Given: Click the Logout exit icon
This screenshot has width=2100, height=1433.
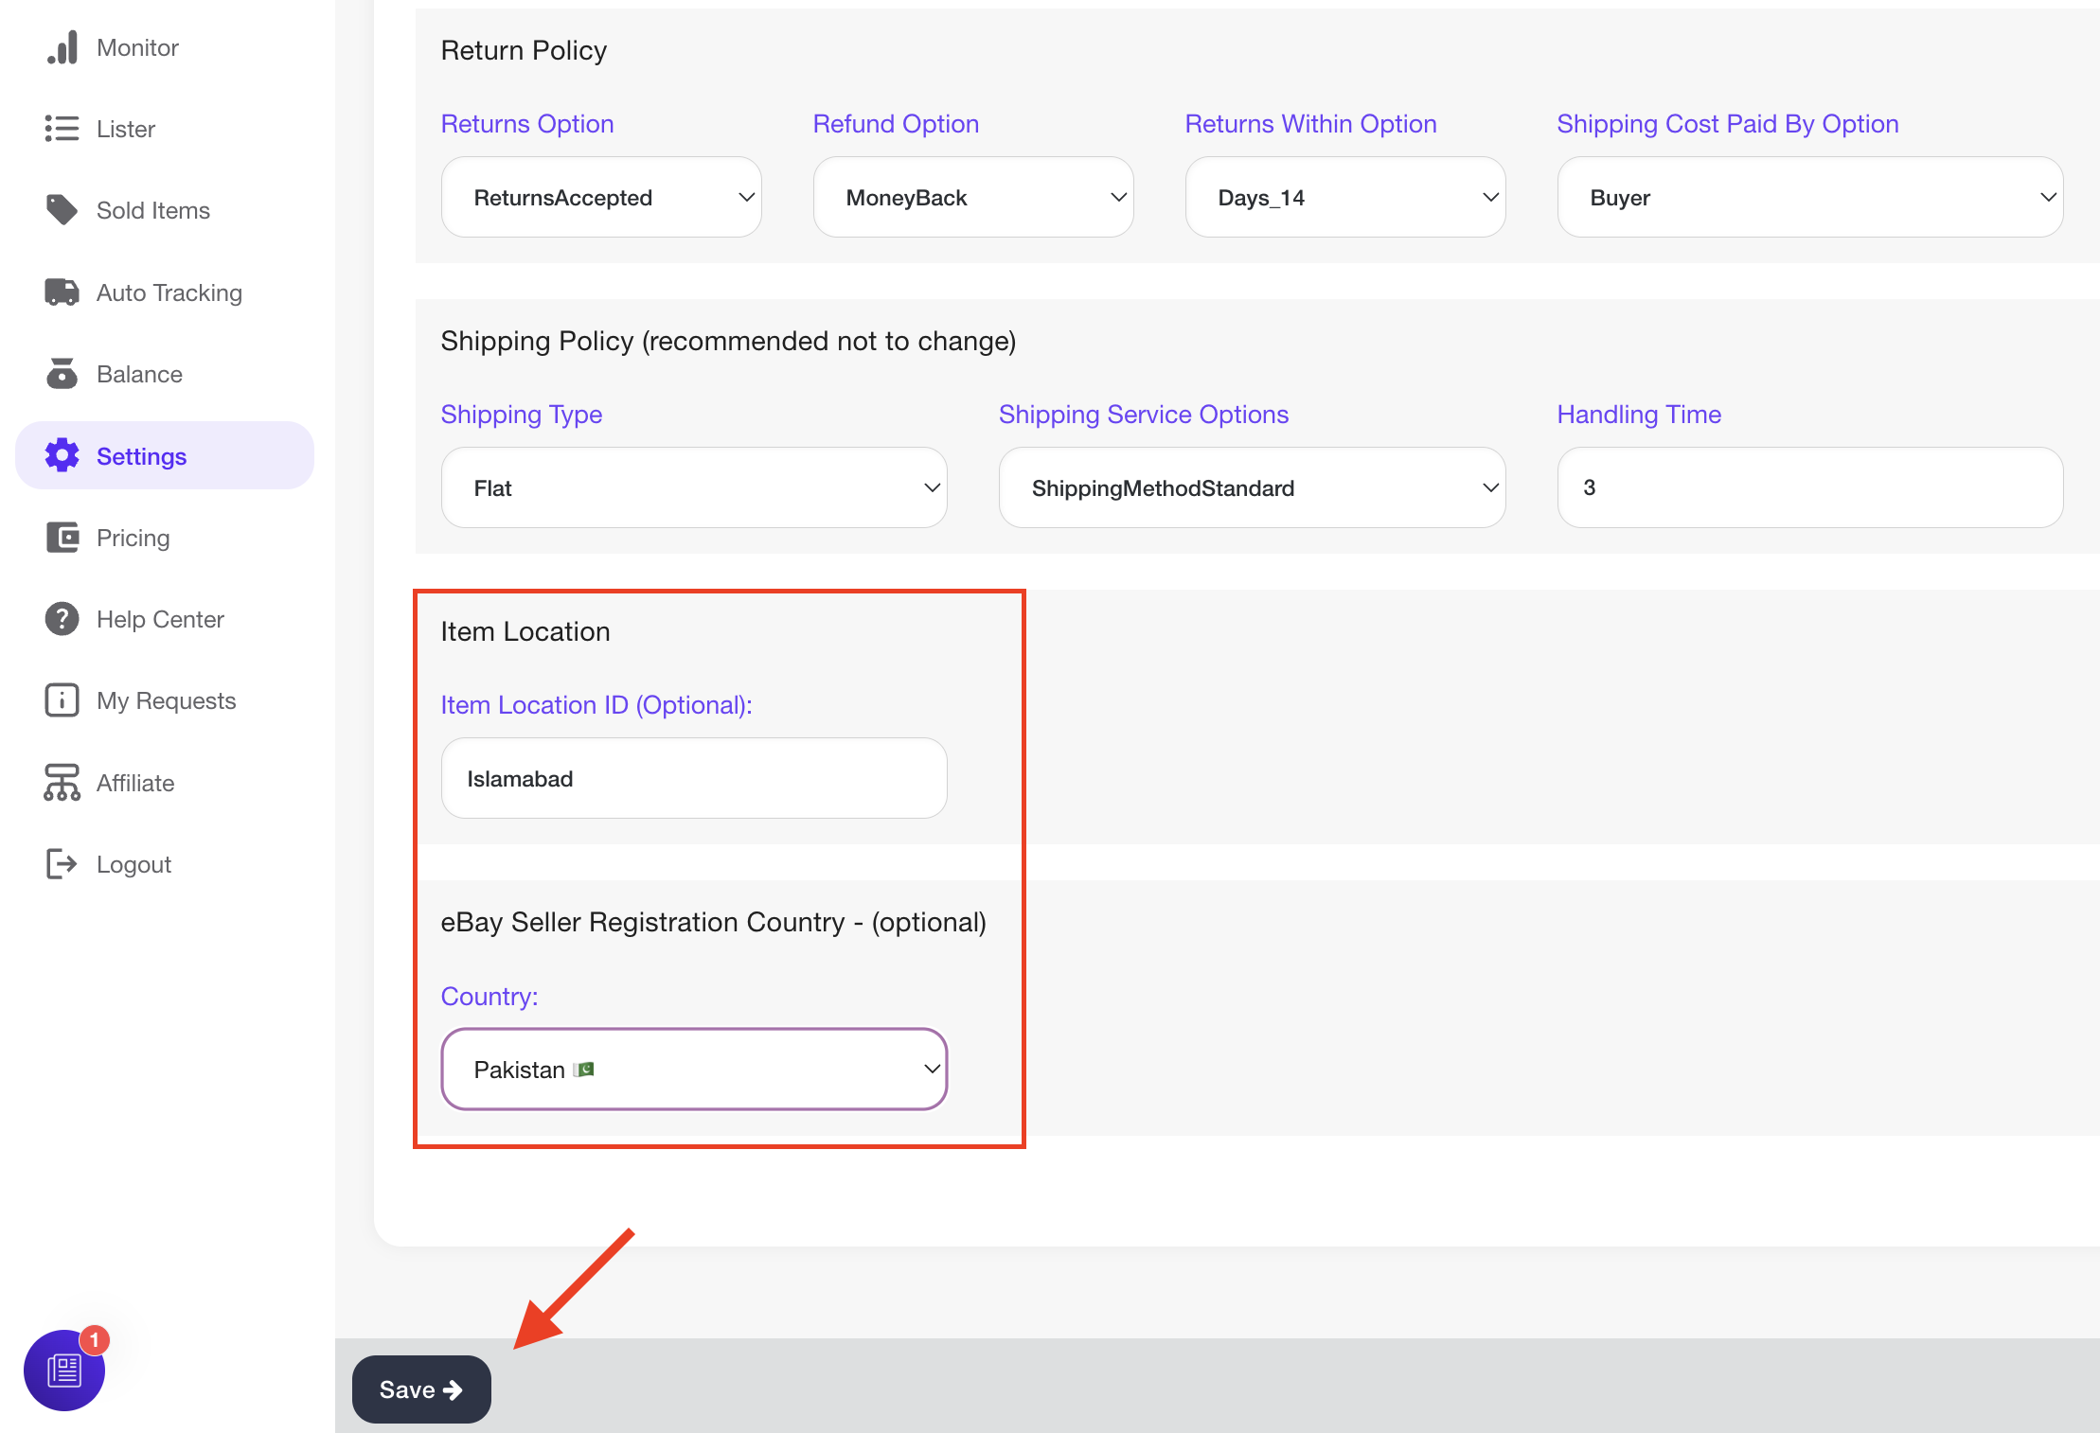Looking at the screenshot, I should coord(62,864).
